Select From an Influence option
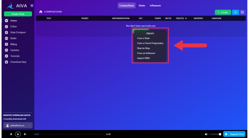 [x=146, y=53]
